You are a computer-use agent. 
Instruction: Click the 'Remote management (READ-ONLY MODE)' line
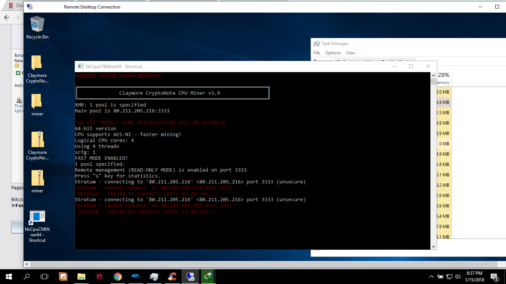point(161,170)
